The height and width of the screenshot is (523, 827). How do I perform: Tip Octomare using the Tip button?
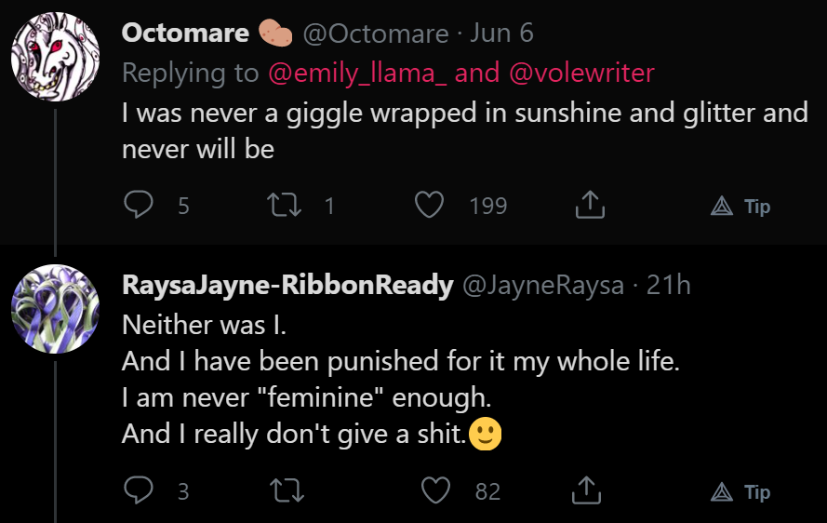click(x=740, y=206)
